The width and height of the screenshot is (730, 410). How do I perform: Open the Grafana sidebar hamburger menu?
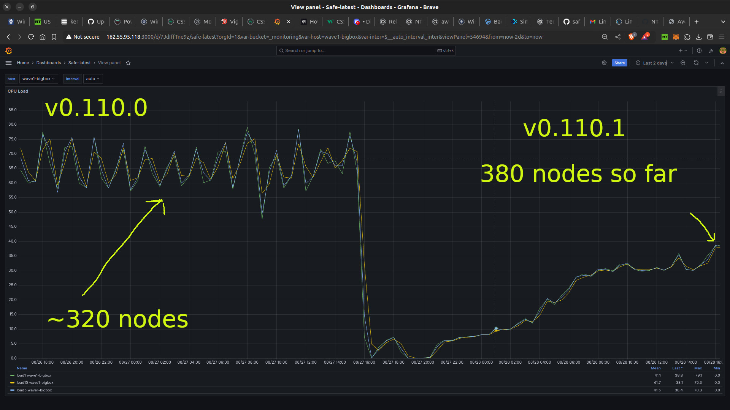8,63
